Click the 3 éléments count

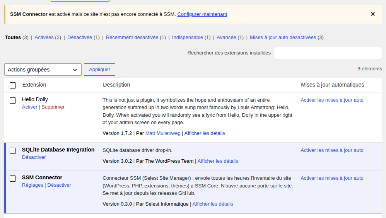pyautogui.click(x=370, y=69)
